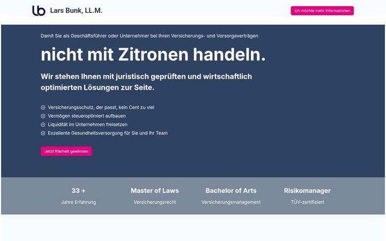Select text 'Exzellente Gesundheitsversorgung für Sie und Ihr Team'
This screenshot has height=241, width=386.
108,133
